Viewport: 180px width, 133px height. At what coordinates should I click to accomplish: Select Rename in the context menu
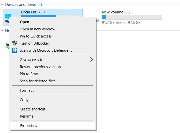pyautogui.click(x=52, y=116)
